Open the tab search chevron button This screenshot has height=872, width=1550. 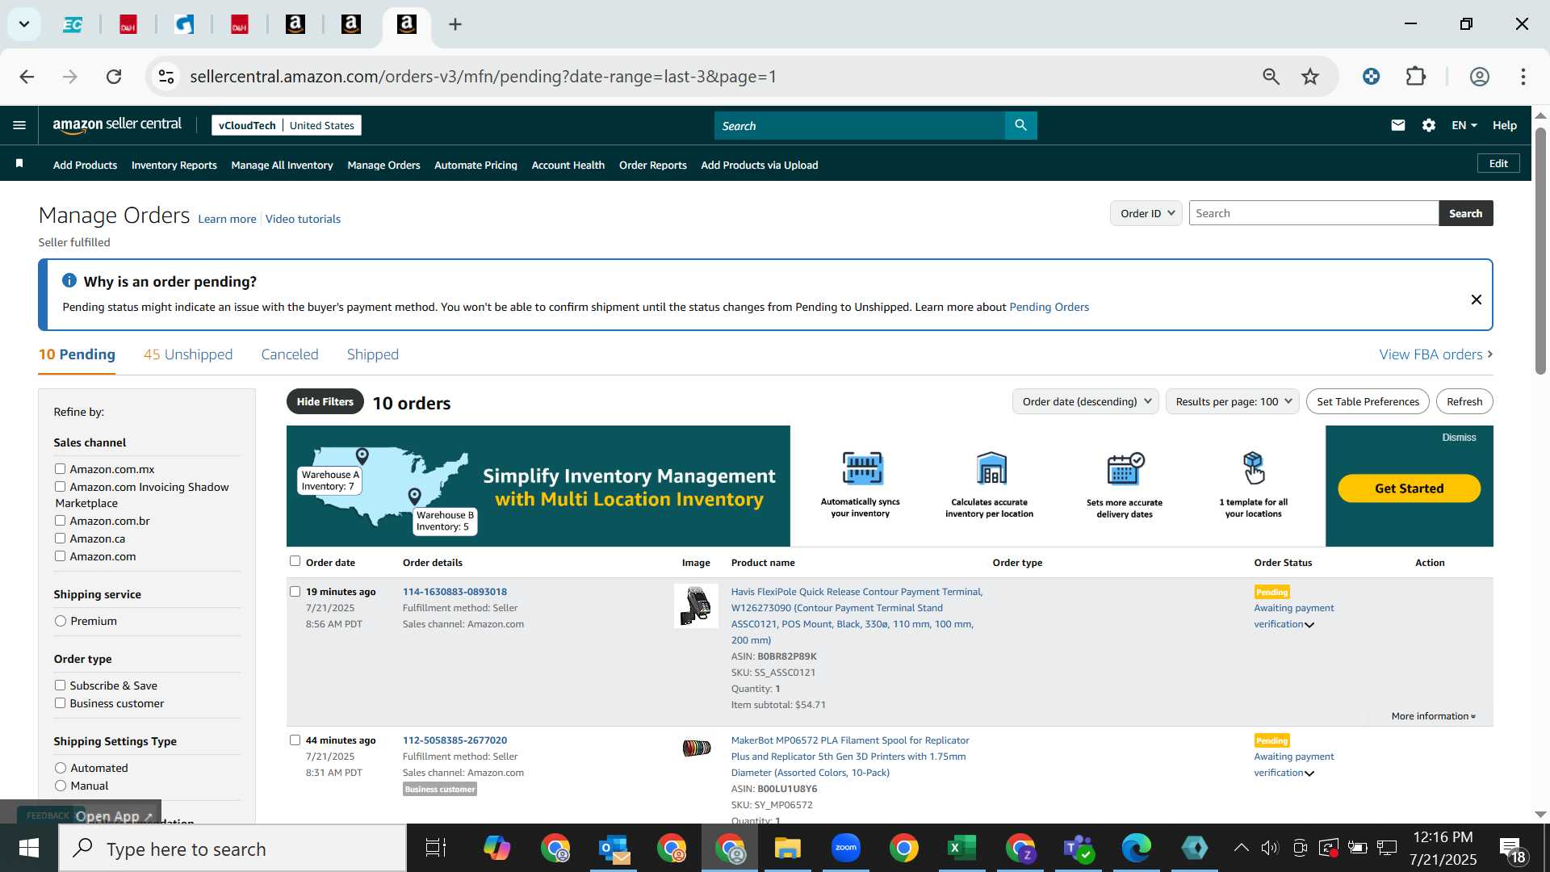click(x=24, y=24)
